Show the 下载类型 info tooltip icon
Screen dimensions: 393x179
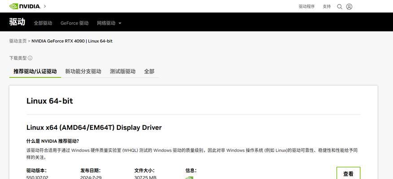(x=30, y=58)
